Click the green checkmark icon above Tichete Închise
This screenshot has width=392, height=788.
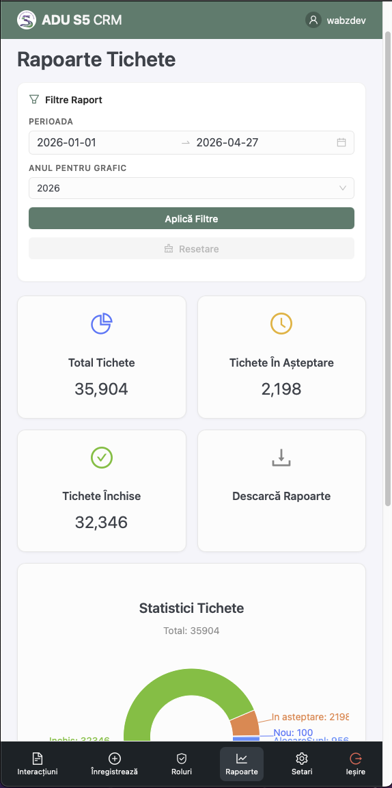[x=101, y=457]
